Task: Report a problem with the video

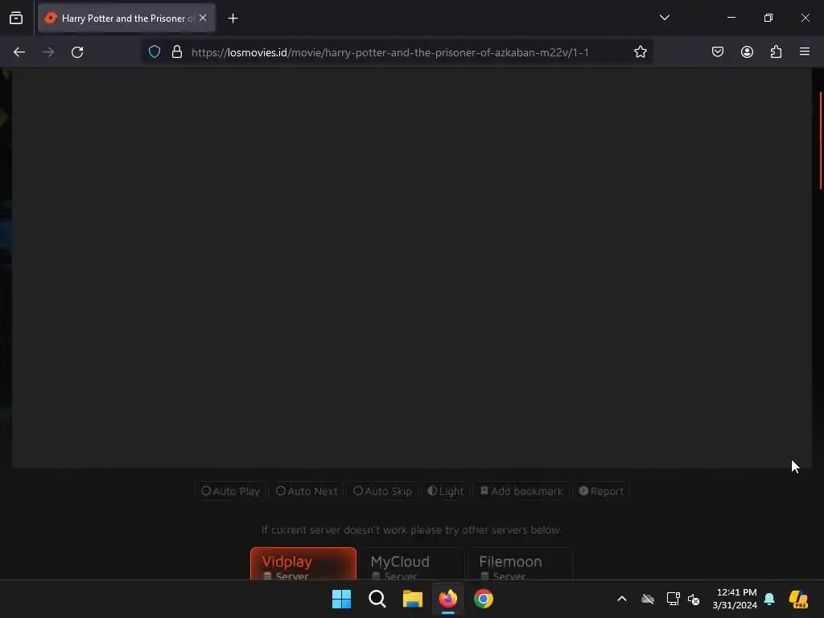Action: coord(600,491)
